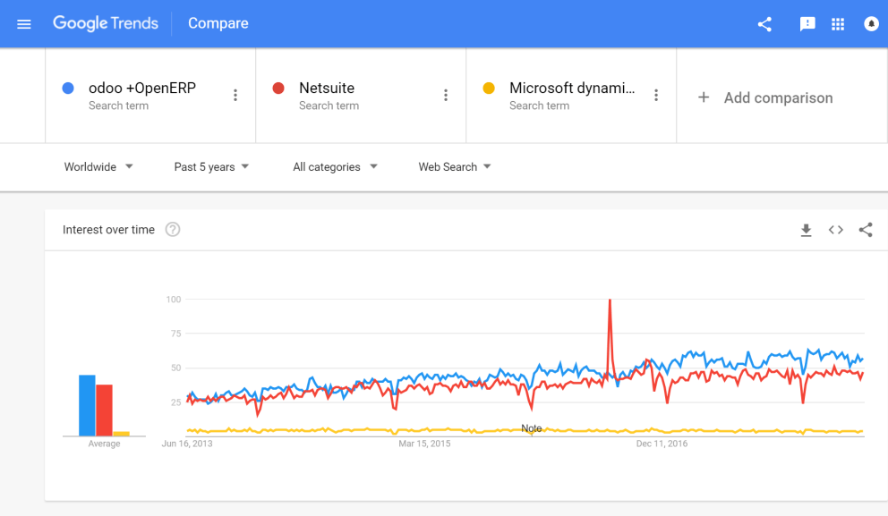This screenshot has height=516, width=888.
Task: Click the 25 y-axis label
Action: (175, 402)
